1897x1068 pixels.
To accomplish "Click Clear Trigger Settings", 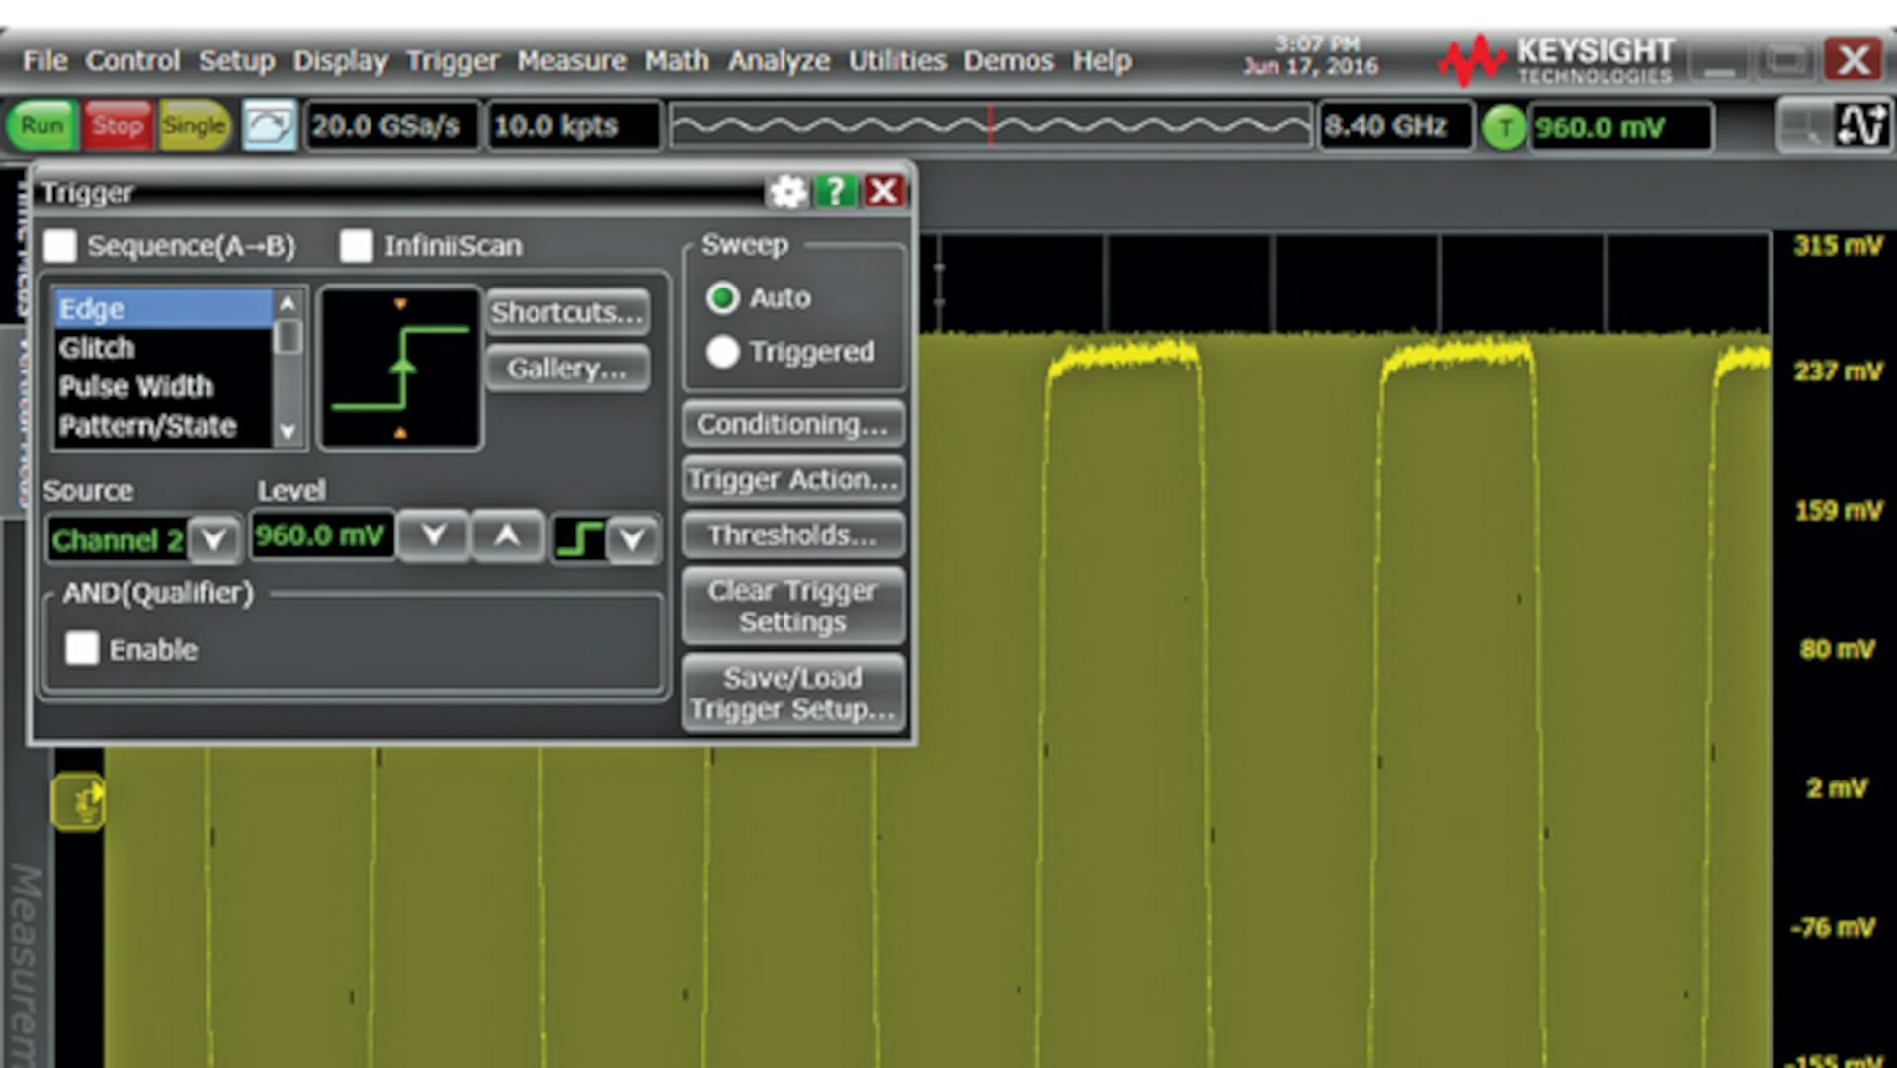I will tap(792, 606).
